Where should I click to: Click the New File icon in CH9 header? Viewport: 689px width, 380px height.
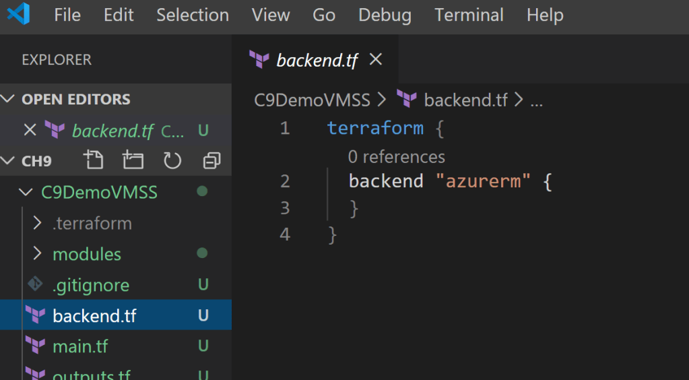pyautogui.click(x=94, y=161)
